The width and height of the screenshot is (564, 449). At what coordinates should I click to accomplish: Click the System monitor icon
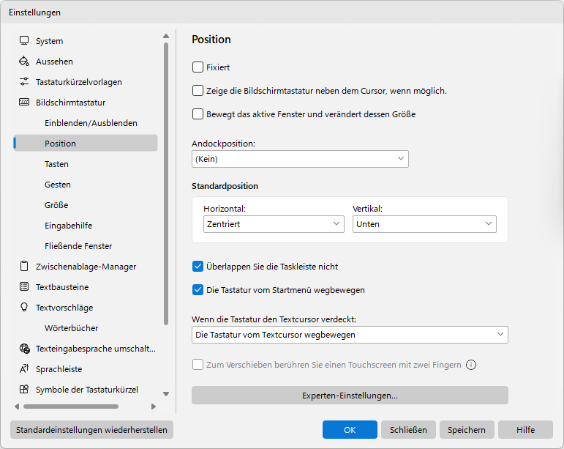[24, 41]
